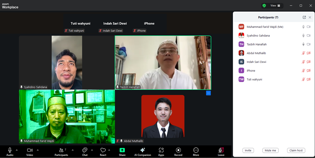Leave the meeting
Viewport: 315px width, 158px height.
(x=221, y=152)
